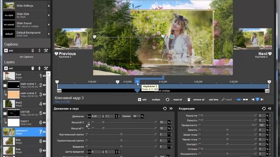Click the cut button at timeline start
Screen dimensions: 280x157
click(59, 91)
